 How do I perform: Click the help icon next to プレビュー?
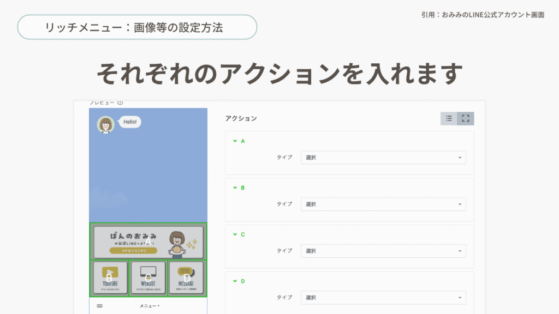[x=120, y=102]
